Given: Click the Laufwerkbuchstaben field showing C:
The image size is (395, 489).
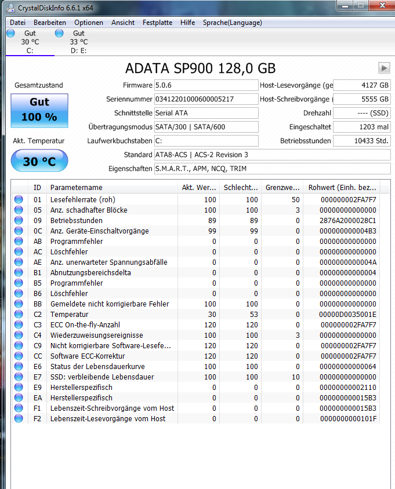Looking at the screenshot, I should [x=206, y=141].
